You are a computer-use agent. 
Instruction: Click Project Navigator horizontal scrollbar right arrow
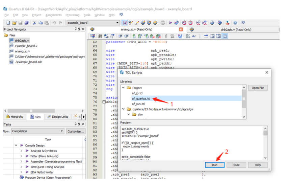tap(82, 111)
